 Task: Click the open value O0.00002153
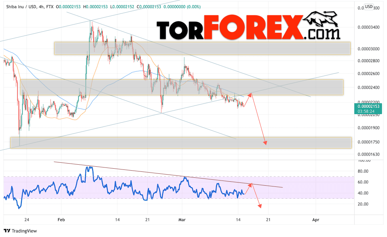point(68,7)
